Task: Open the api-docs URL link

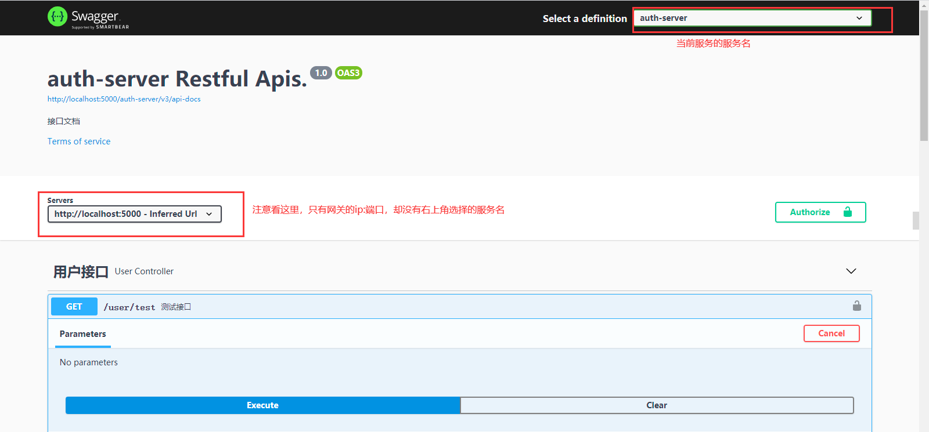Action: click(x=124, y=99)
